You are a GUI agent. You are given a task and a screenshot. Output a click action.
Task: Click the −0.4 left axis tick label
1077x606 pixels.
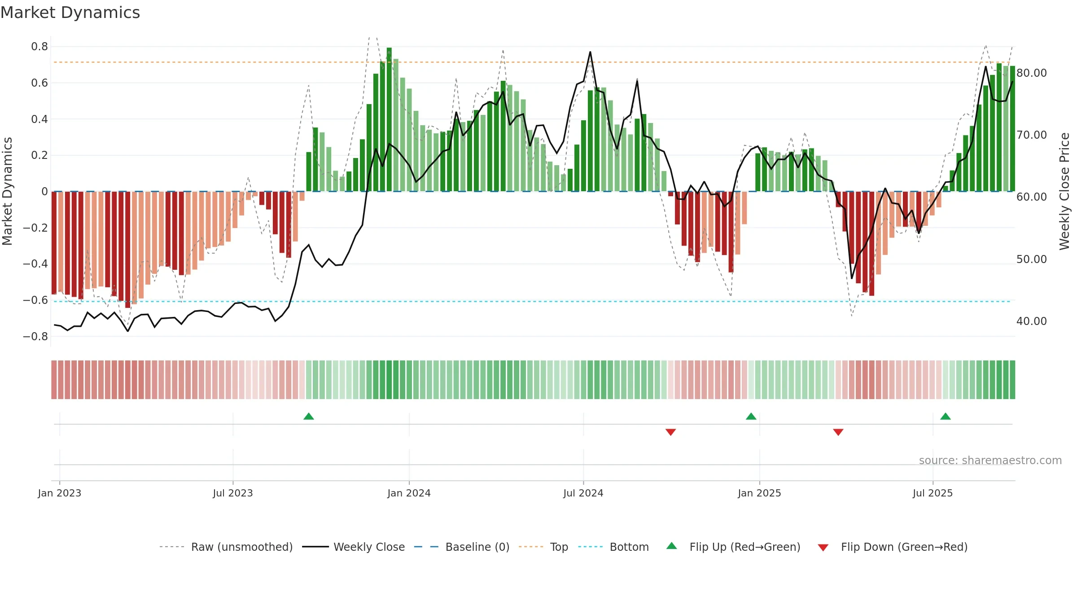tap(35, 263)
